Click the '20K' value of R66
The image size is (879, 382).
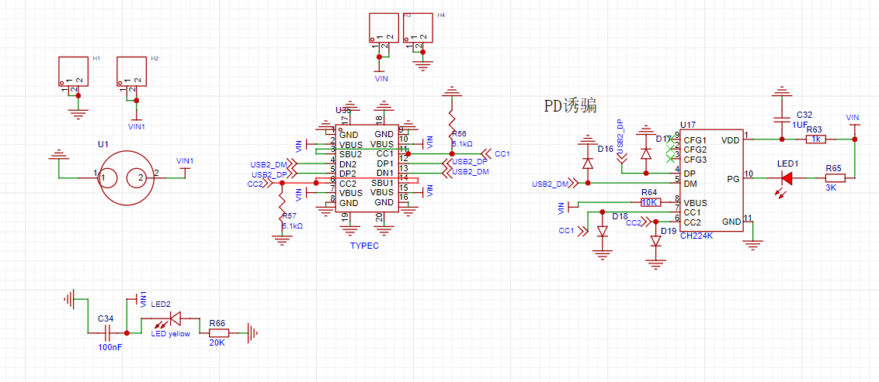click(217, 342)
